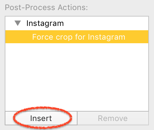Deselect by clicking blank list space below
This screenshot has width=154, height=130.
77,77
